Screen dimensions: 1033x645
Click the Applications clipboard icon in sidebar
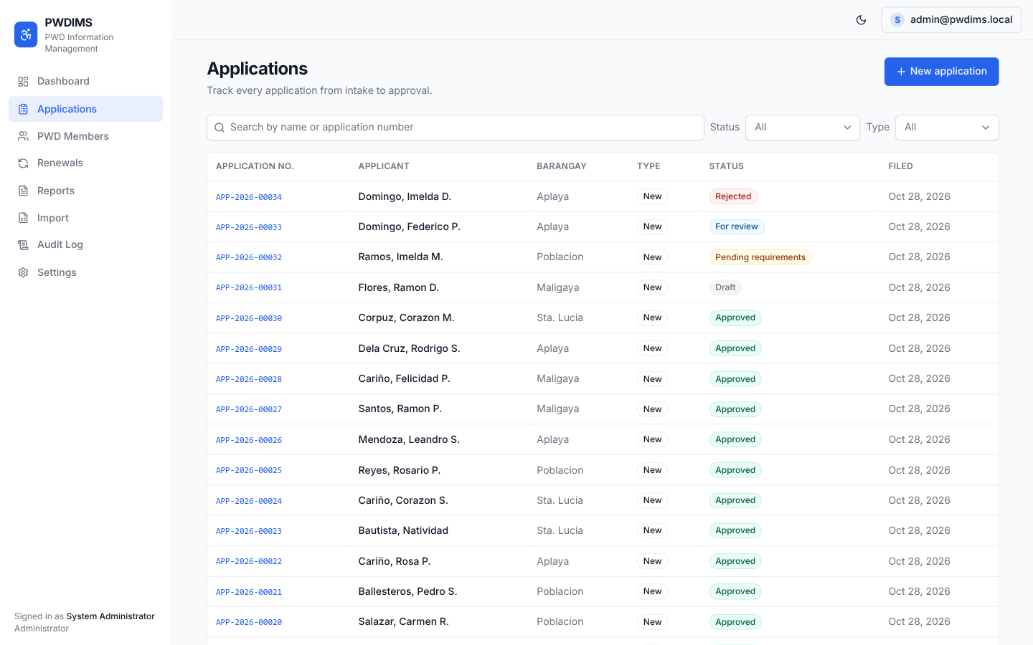23,109
